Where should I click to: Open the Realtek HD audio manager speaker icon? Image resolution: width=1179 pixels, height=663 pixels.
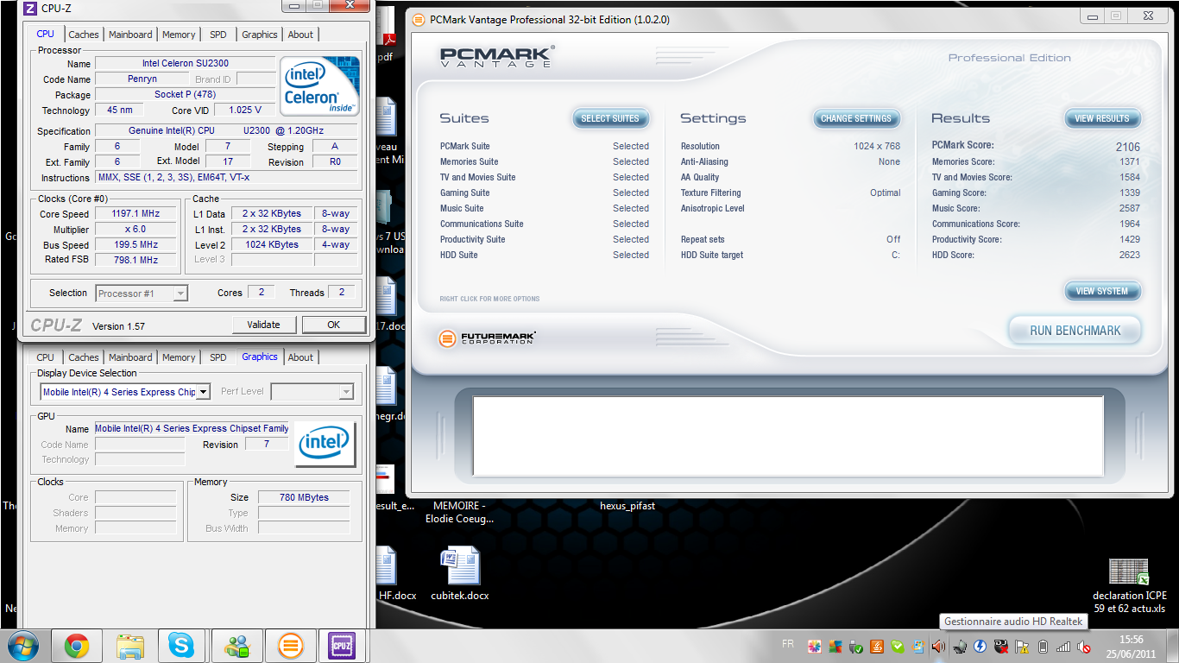point(938,647)
